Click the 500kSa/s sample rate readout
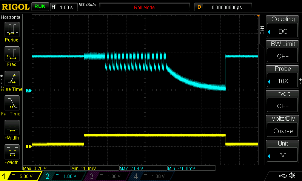The image size is (302, 181). (x=87, y=5)
